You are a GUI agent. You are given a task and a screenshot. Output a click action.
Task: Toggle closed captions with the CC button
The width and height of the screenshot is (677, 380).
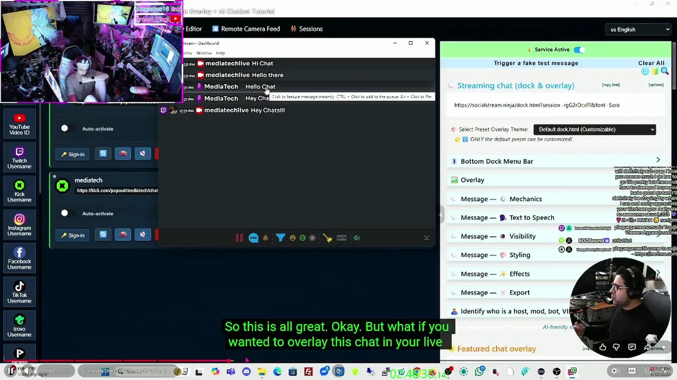click(632, 371)
